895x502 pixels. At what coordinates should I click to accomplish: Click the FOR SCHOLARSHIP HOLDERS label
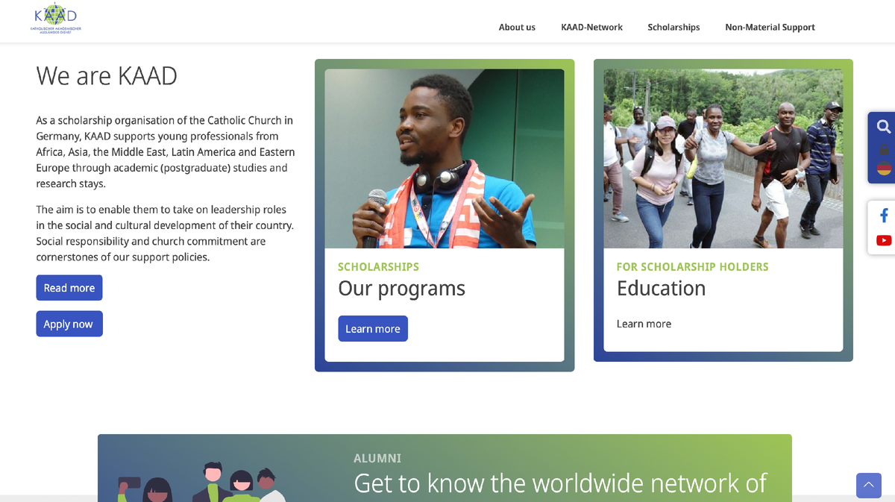point(692,267)
